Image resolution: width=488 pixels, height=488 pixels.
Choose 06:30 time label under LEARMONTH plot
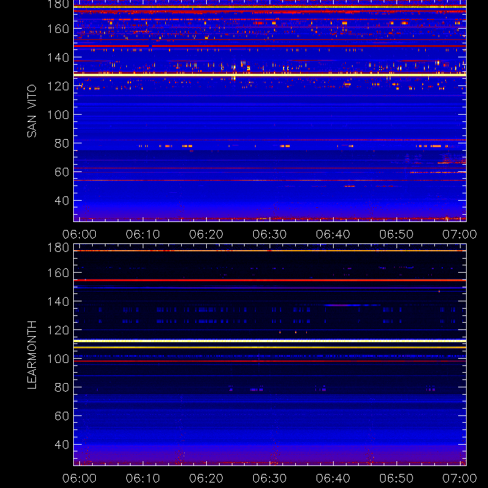pos(270,478)
